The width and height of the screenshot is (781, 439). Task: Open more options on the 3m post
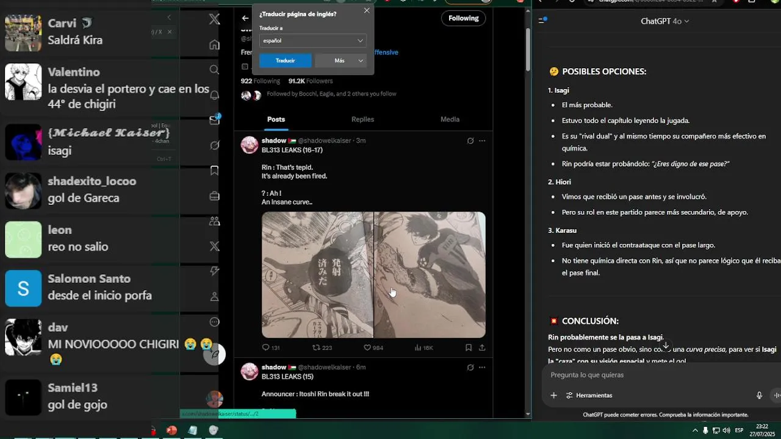[482, 141]
